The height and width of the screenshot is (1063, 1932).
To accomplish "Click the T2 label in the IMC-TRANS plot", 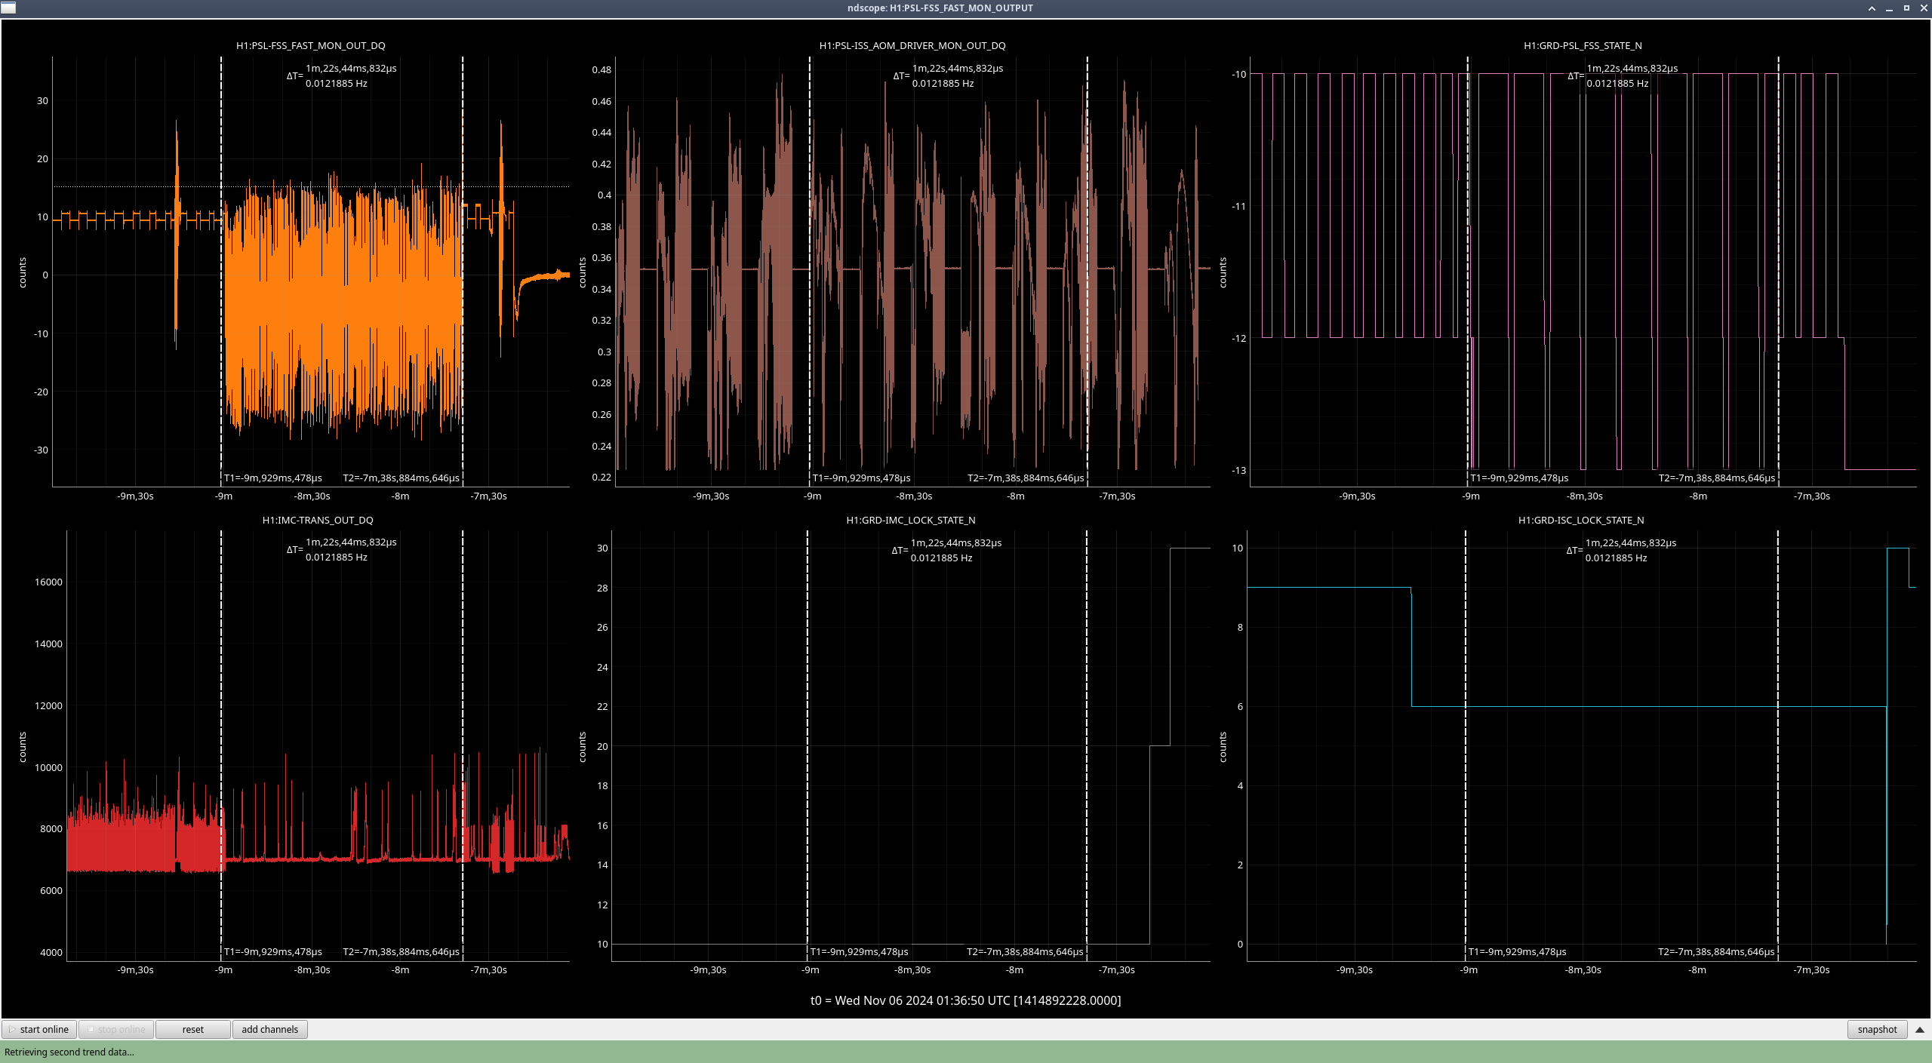I will tap(401, 951).
